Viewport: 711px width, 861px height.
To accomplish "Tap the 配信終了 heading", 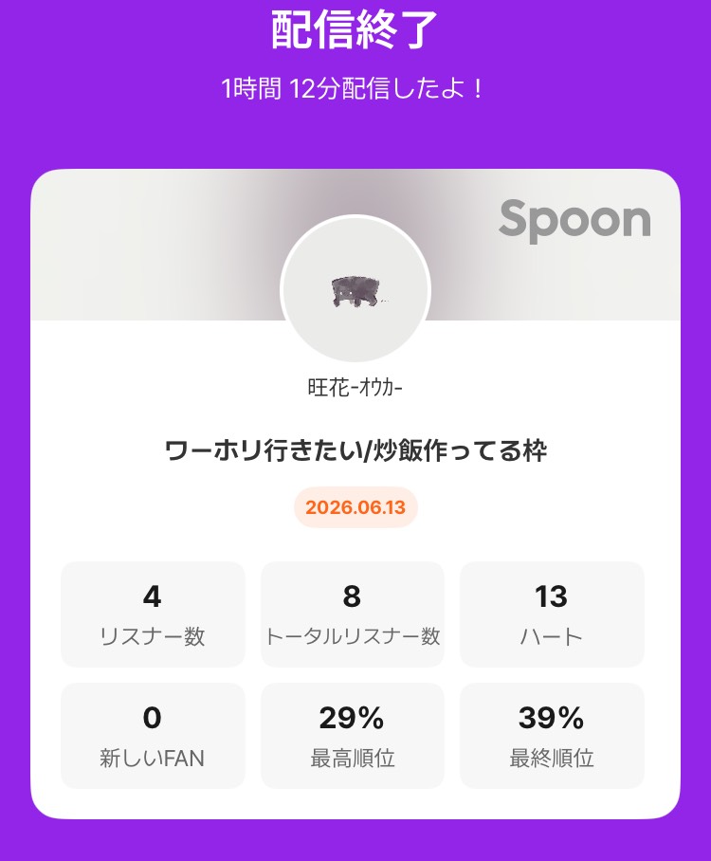I will (x=355, y=30).
